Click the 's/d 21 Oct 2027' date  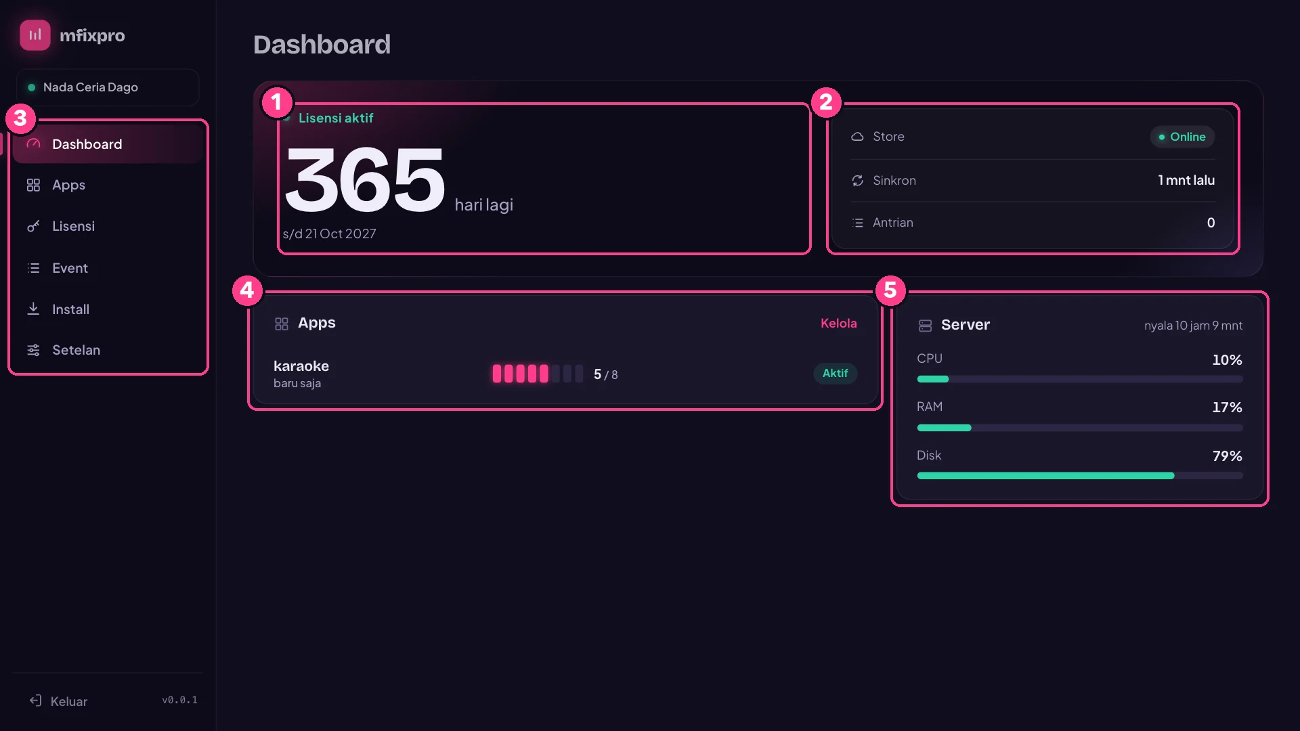click(329, 234)
